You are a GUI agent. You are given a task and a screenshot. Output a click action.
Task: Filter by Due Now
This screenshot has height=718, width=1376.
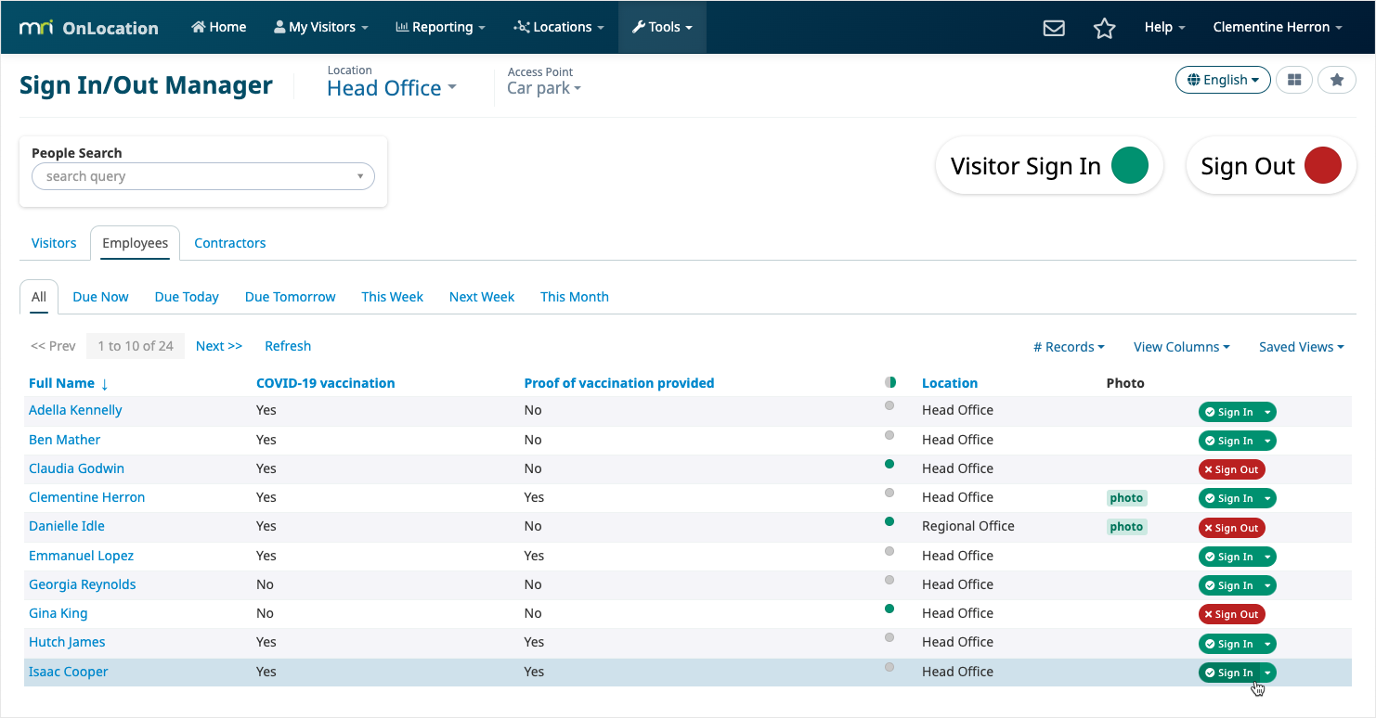point(100,297)
